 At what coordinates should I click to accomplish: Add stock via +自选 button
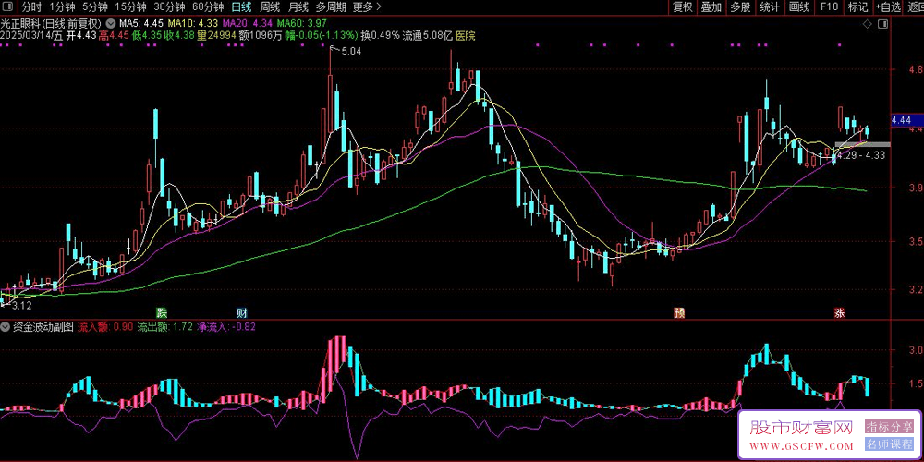tap(888, 7)
